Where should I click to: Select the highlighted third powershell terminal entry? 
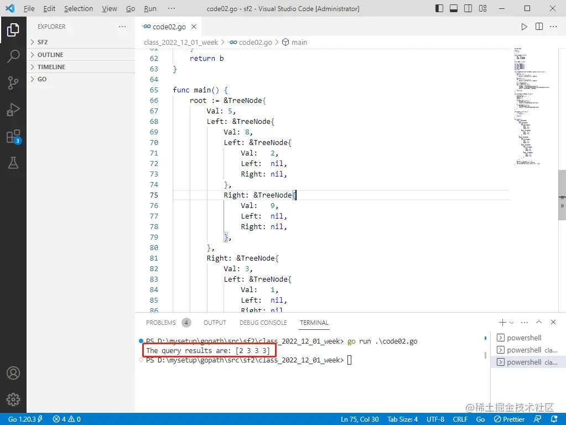(528, 362)
